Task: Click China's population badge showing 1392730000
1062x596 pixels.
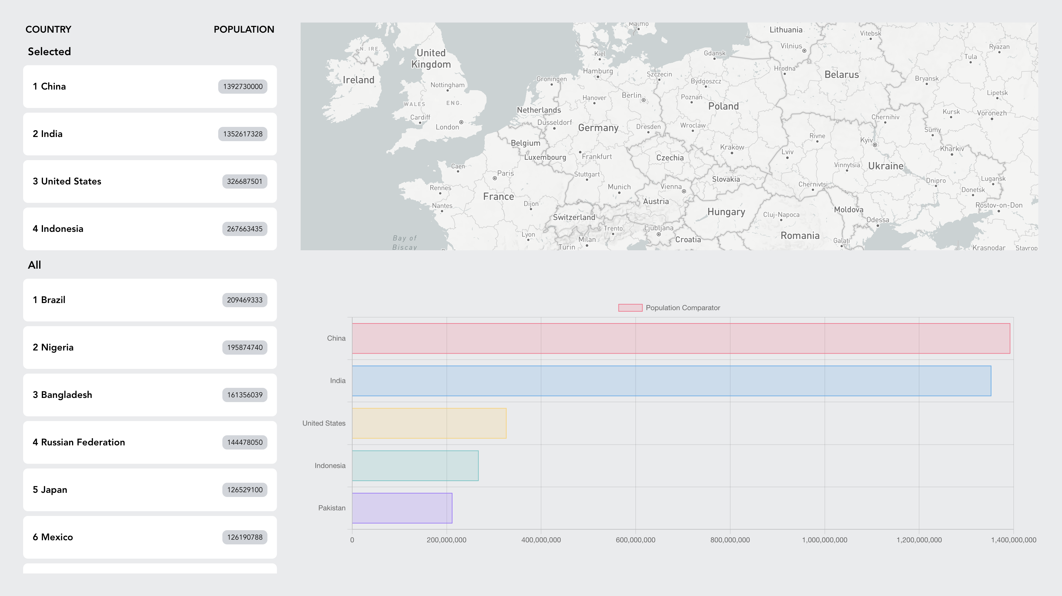Action: (x=242, y=86)
